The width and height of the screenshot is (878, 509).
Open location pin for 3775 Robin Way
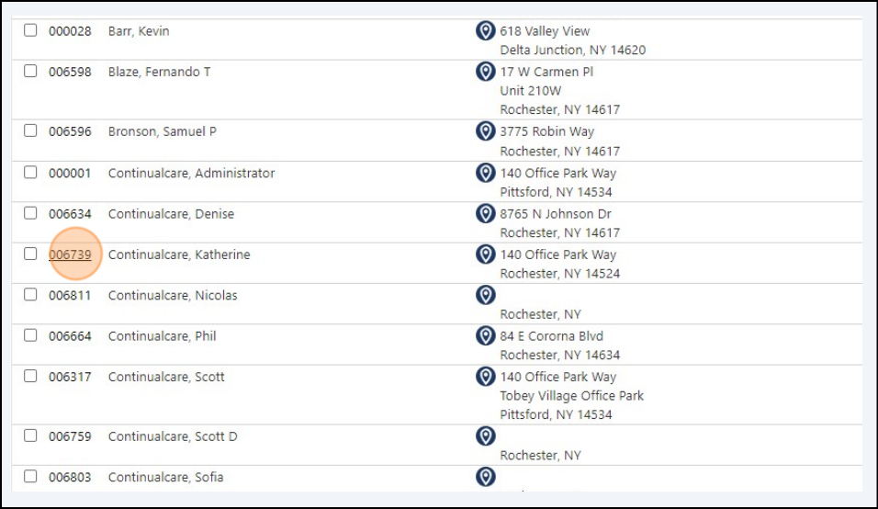486,131
